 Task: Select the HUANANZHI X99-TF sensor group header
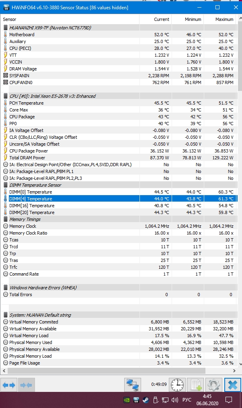[50, 28]
